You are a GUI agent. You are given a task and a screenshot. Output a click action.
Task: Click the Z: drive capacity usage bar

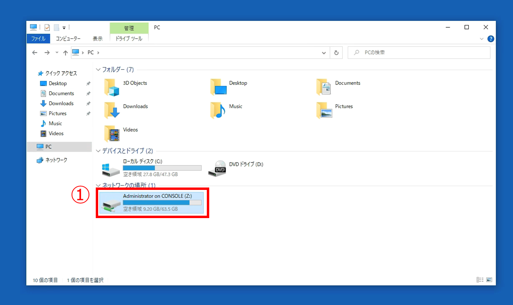(162, 203)
